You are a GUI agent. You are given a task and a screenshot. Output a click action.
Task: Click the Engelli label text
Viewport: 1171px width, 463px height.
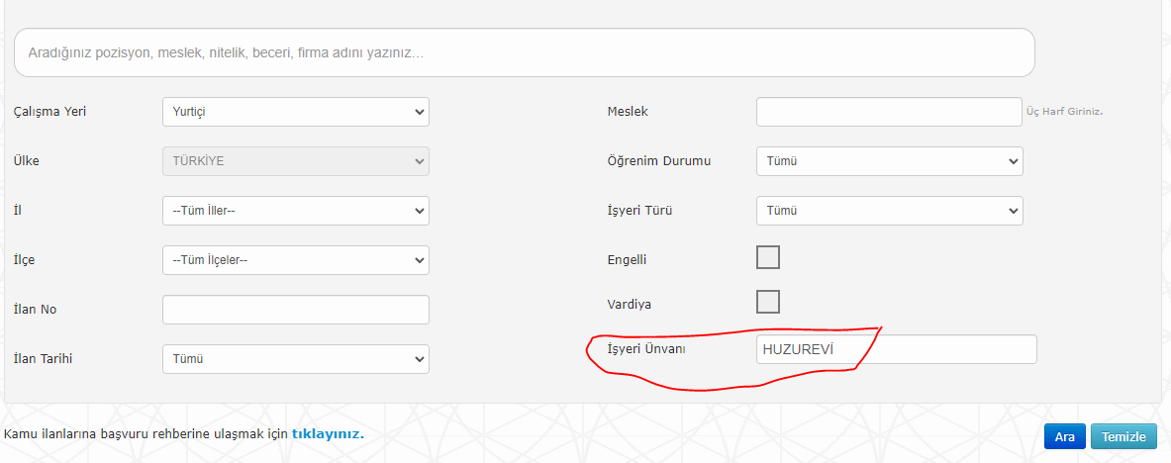628,260
